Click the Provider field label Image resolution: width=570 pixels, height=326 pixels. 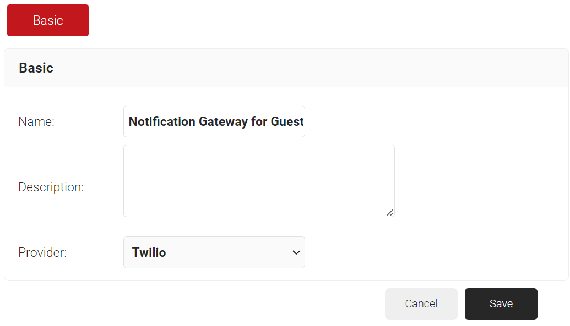click(42, 252)
